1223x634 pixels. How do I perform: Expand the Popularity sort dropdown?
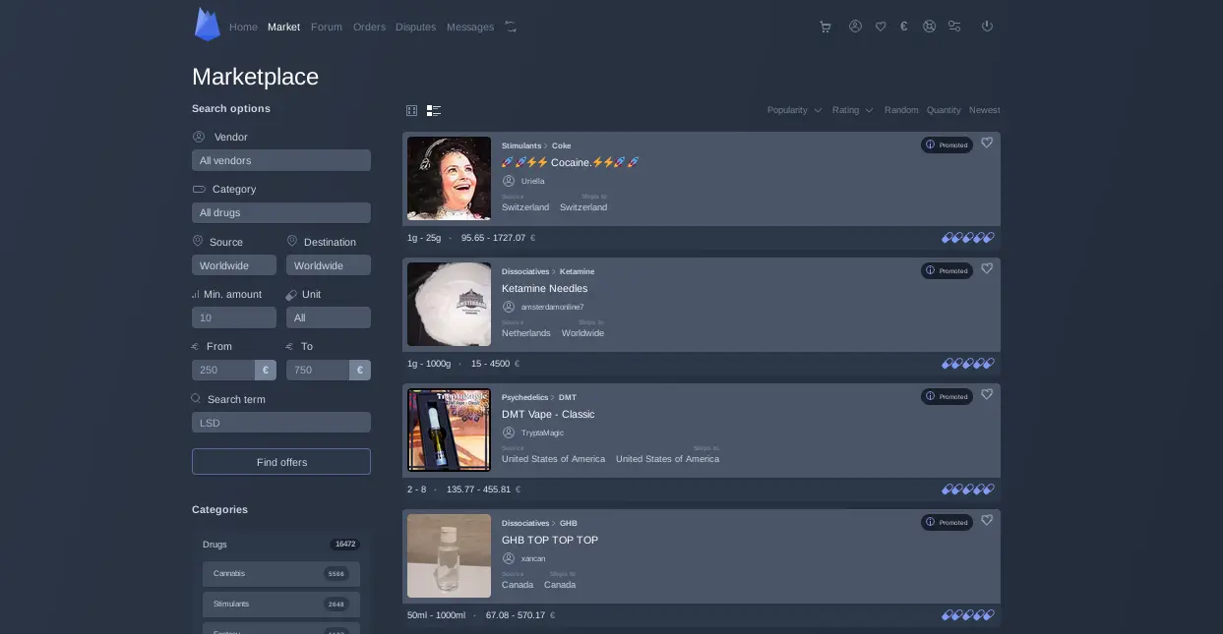coord(794,110)
